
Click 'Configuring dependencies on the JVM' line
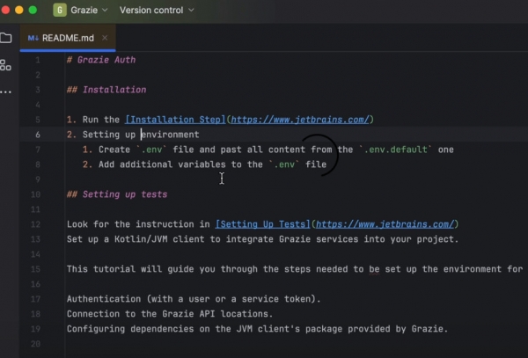(257, 329)
